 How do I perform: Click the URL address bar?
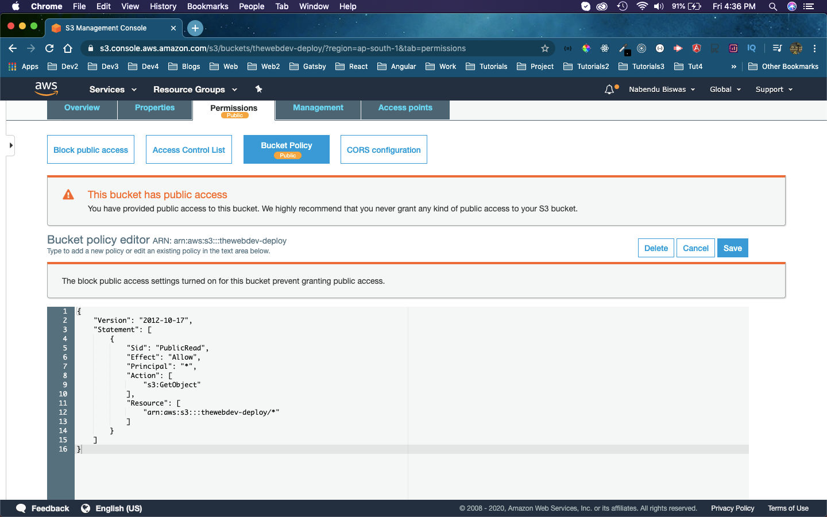(319, 48)
